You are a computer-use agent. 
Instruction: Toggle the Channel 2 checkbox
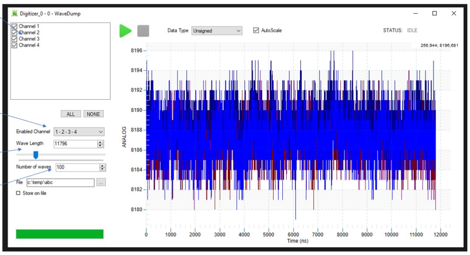point(14,32)
